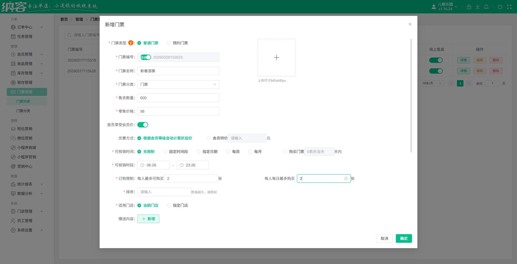Expand the 会员管理 sidebar menu

25,54
